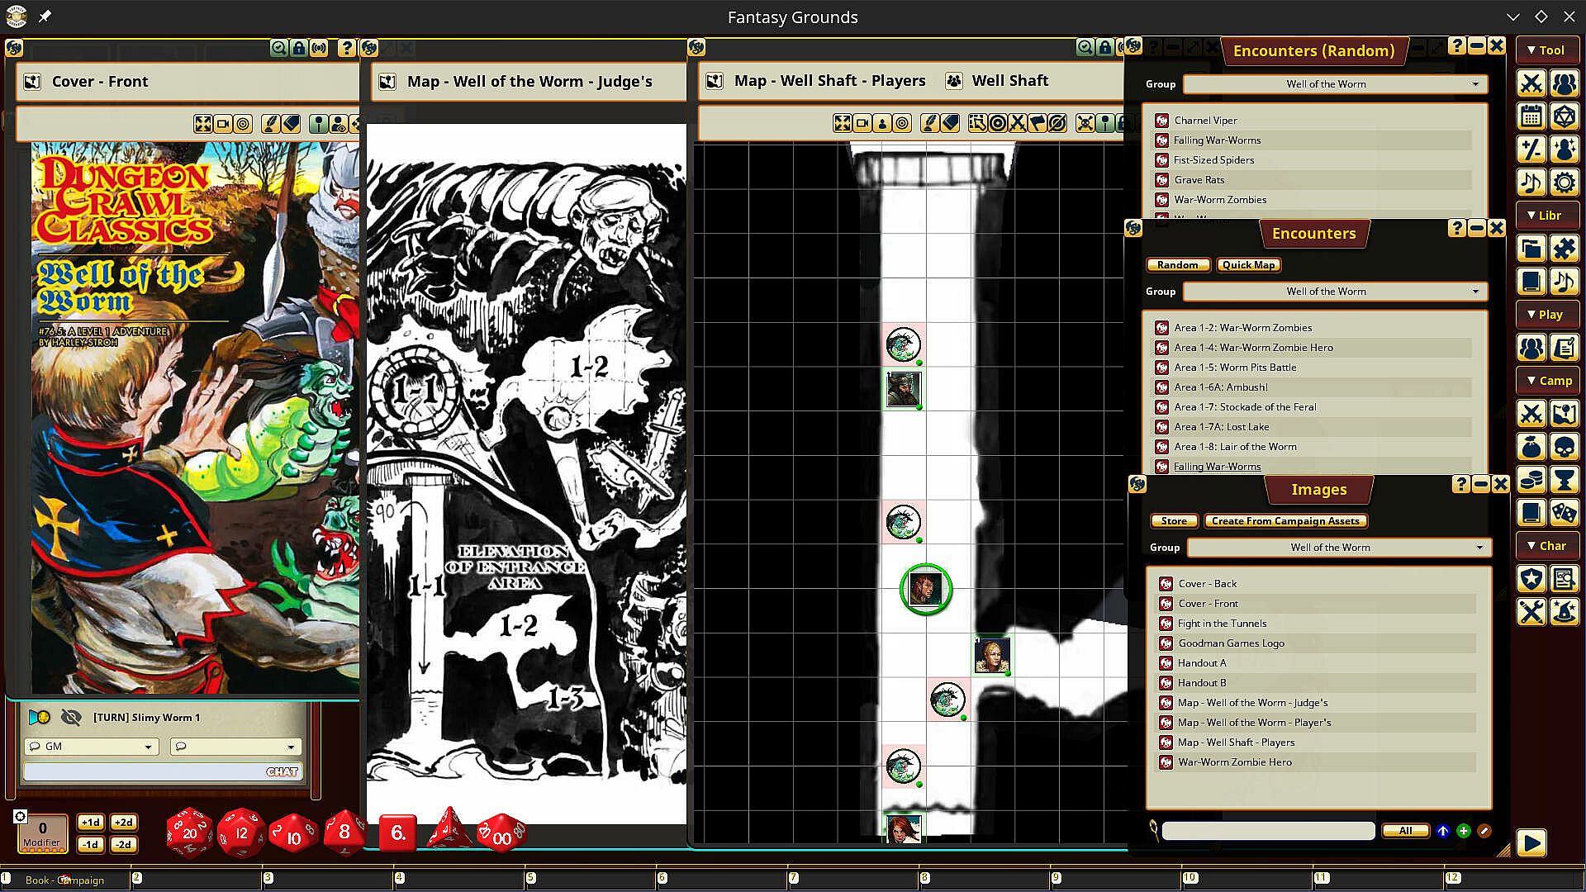Toggle lock icon on Cover - Front window
Image resolution: width=1586 pixels, height=892 pixels.
tap(299, 48)
